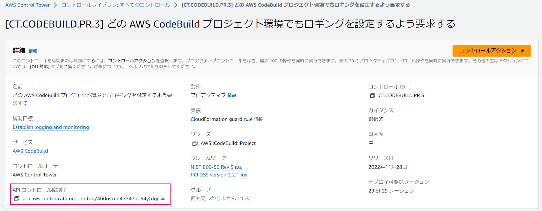Copy the API control identifier ARN

[17, 199]
